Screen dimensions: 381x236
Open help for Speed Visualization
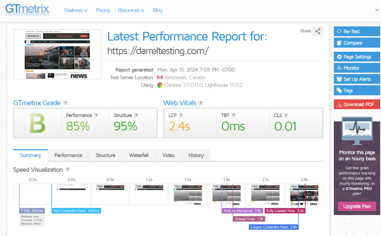68,169
